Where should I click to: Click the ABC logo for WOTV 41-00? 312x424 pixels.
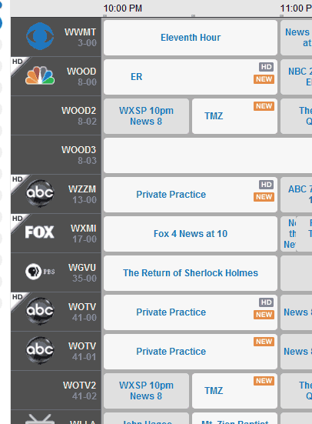click(x=40, y=311)
